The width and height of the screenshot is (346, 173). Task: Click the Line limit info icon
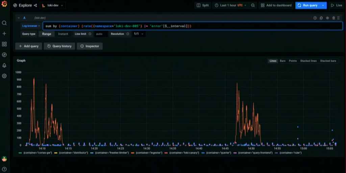(90, 34)
